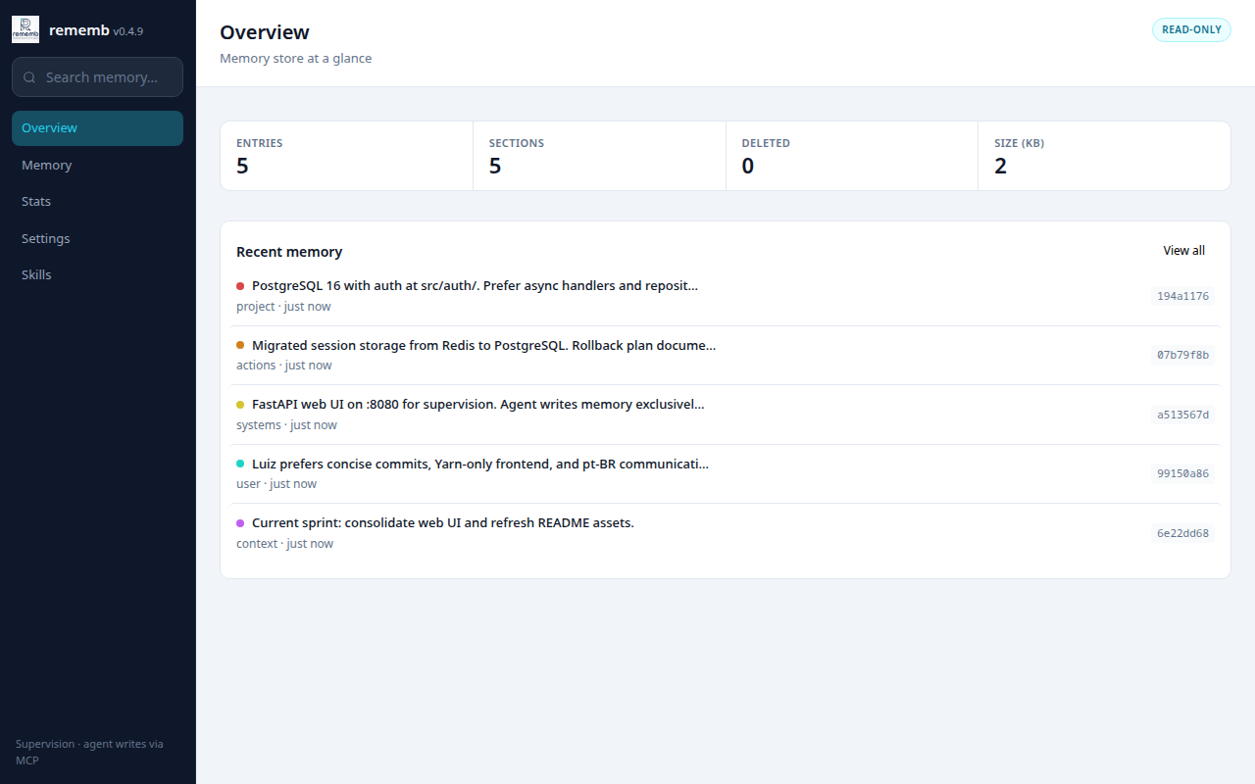Click the version label v0.4.9
The height and width of the screenshot is (784, 1255).
pos(127,31)
